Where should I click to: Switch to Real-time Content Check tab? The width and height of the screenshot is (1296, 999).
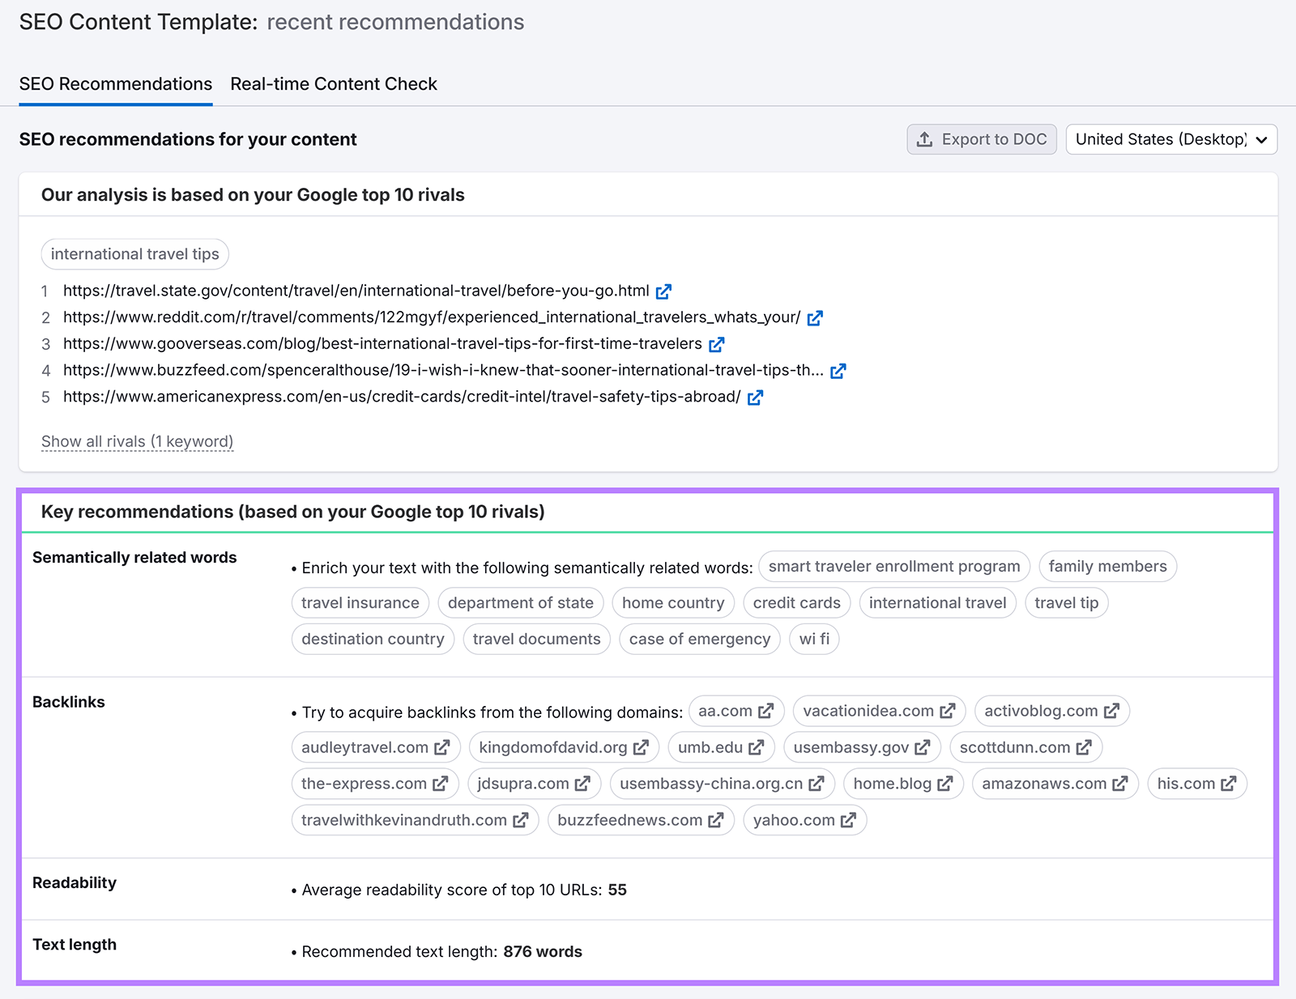[333, 84]
